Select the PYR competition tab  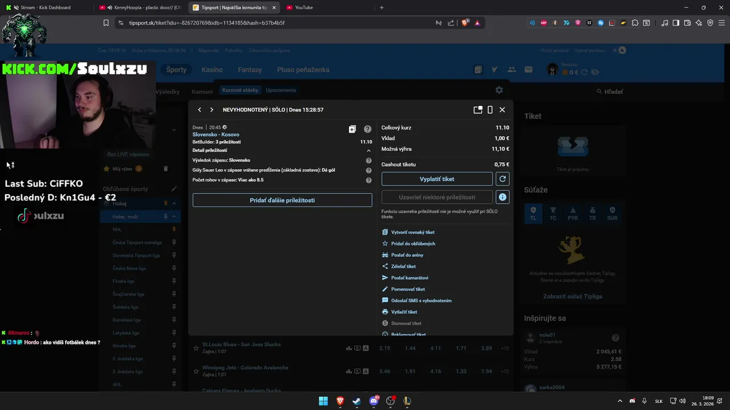coord(573,214)
